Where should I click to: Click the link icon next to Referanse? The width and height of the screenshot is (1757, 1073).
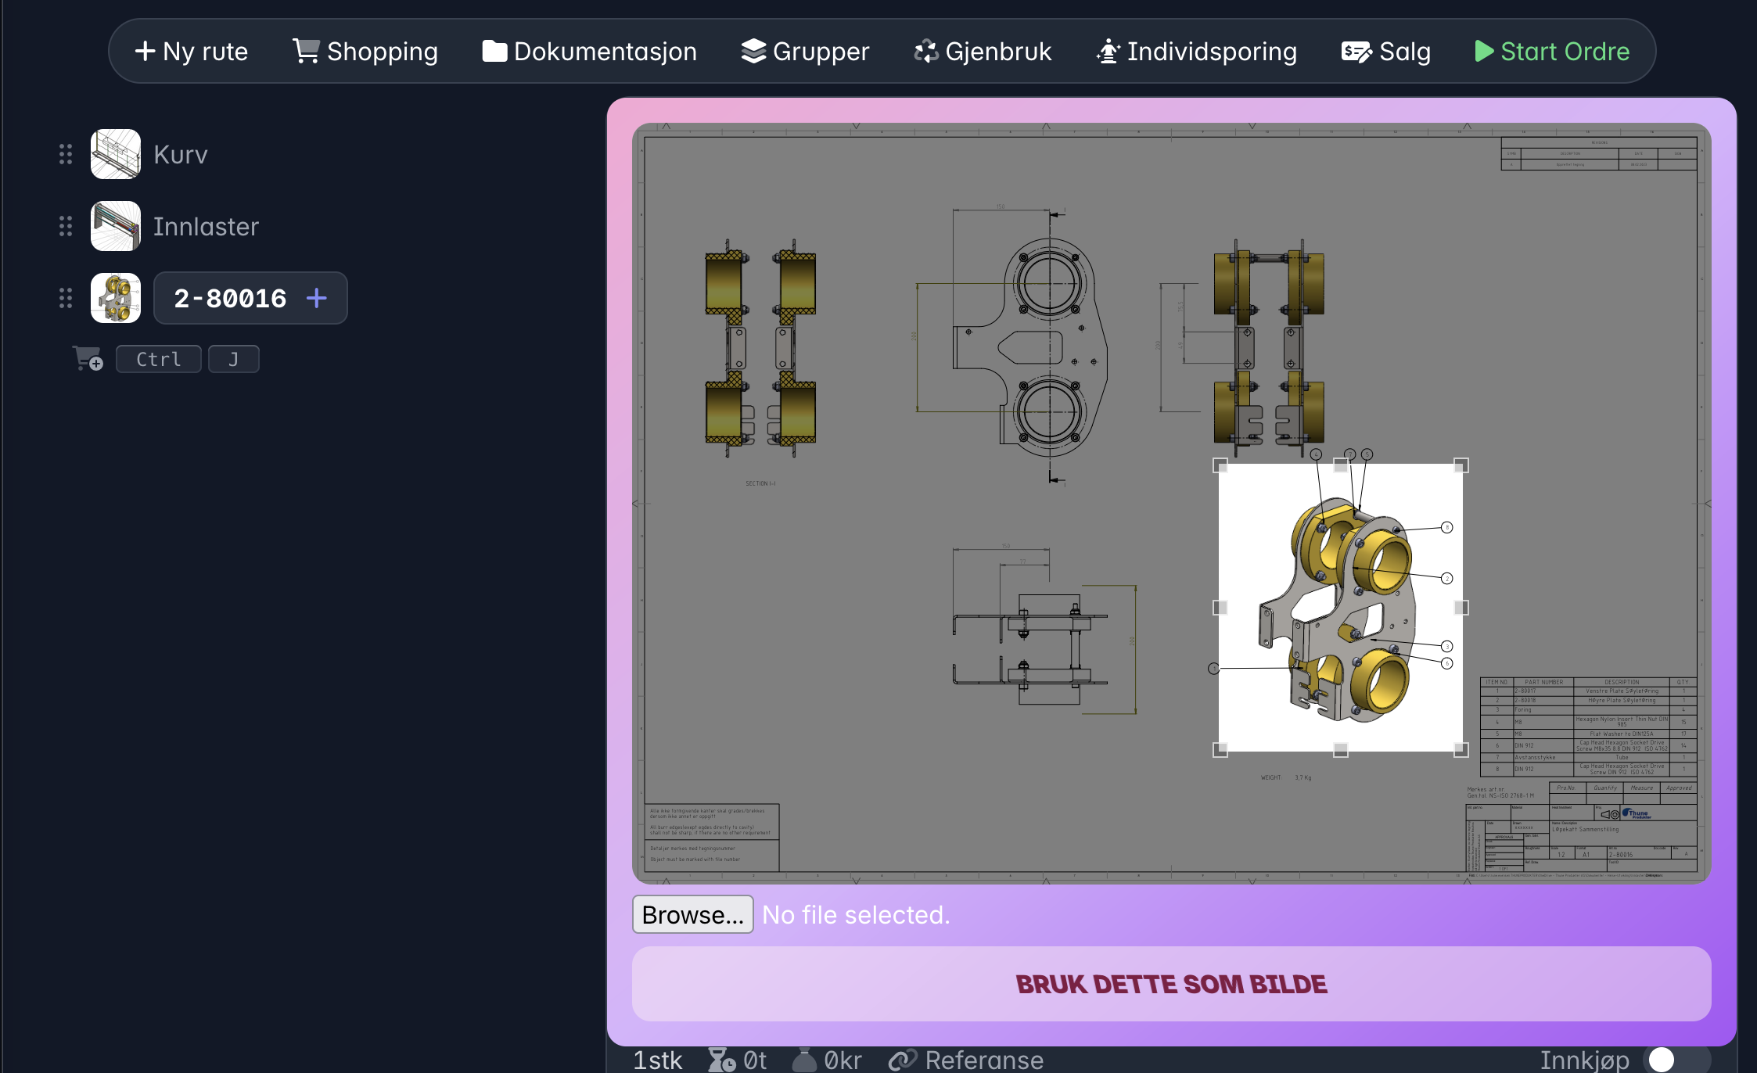[x=902, y=1060]
